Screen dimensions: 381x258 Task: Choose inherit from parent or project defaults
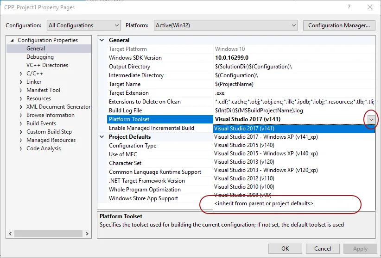pos(294,203)
